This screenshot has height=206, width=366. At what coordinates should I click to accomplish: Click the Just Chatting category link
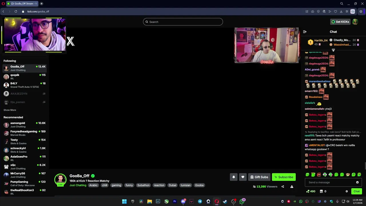click(78, 185)
